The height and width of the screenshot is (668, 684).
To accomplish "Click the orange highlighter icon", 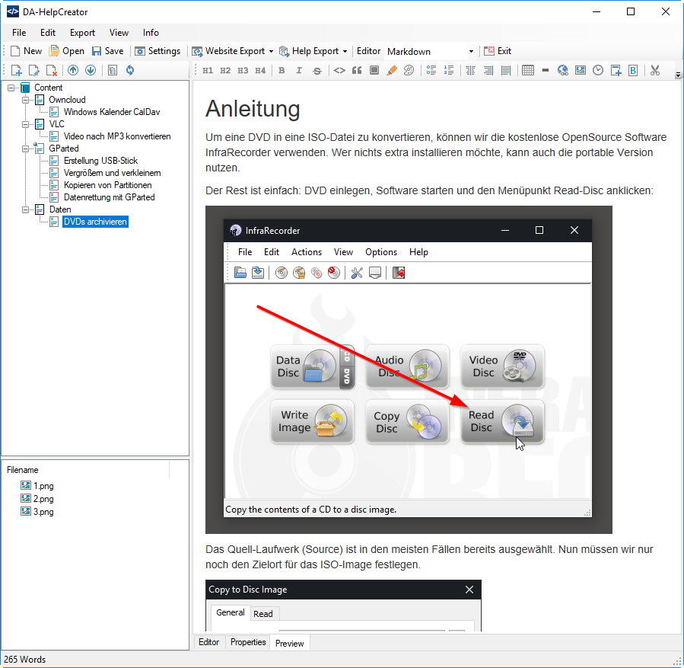I will pos(391,70).
